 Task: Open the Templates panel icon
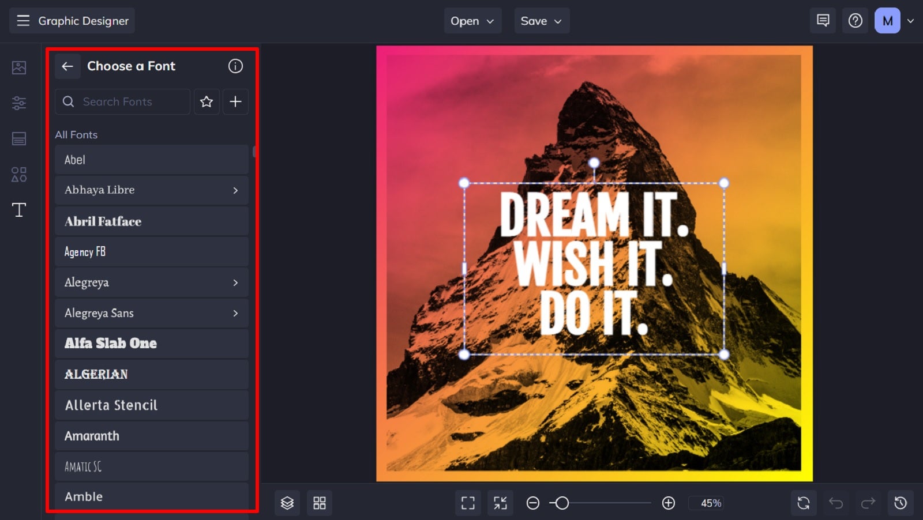(x=19, y=138)
